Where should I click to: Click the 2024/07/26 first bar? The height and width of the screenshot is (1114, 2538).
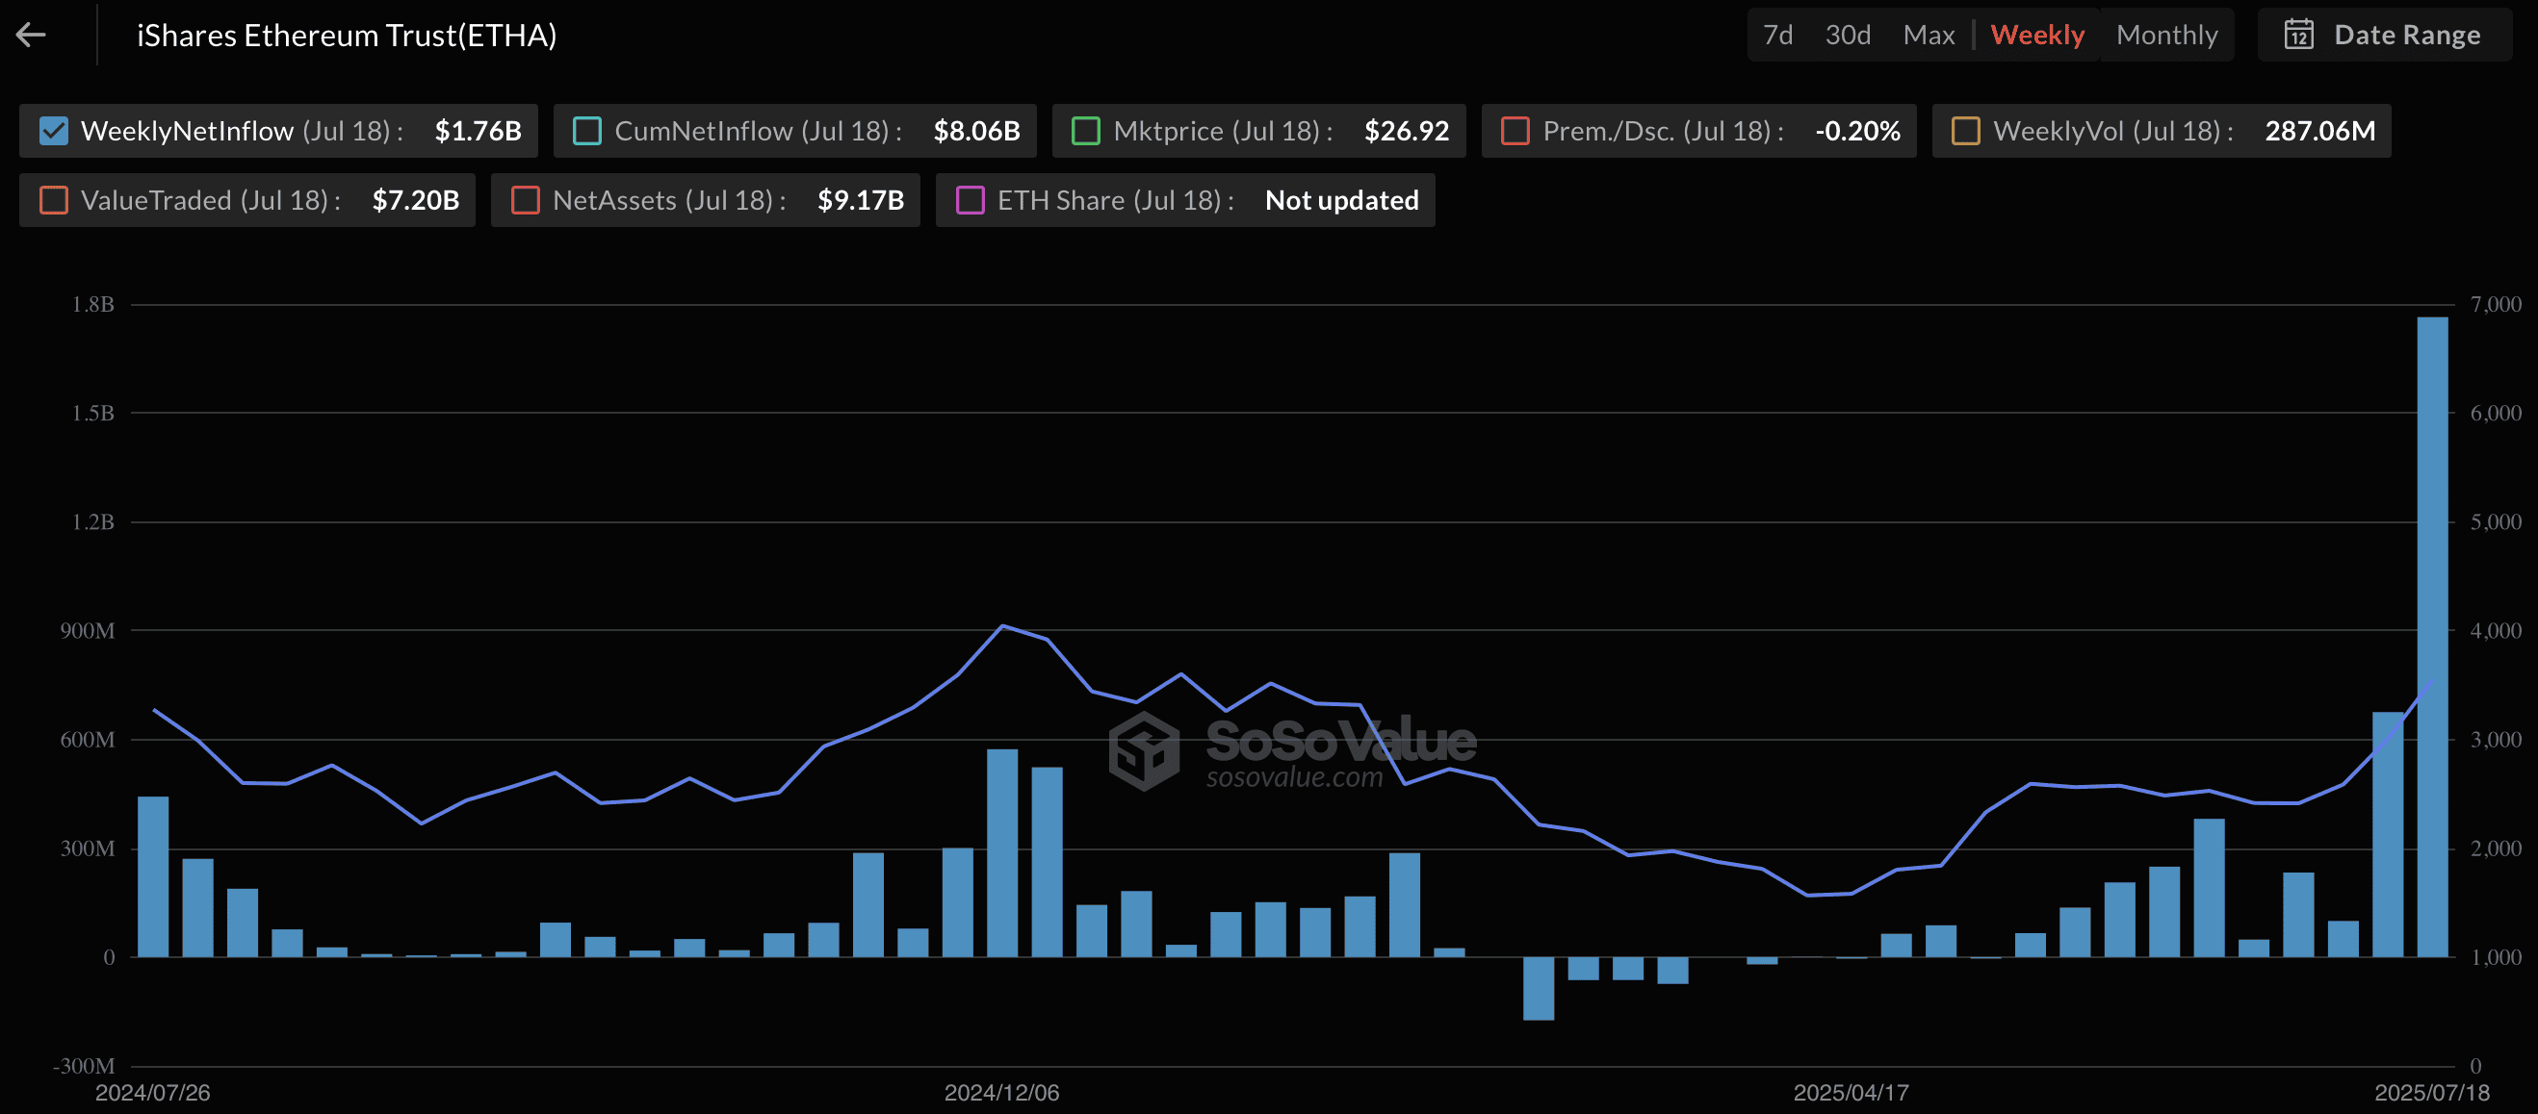click(x=153, y=876)
